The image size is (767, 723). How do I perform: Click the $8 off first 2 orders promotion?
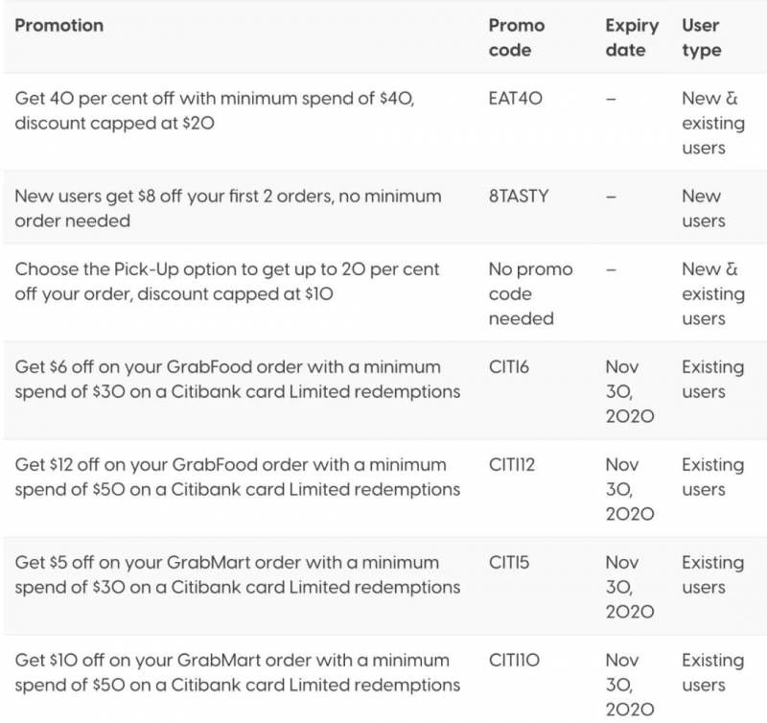point(228,208)
